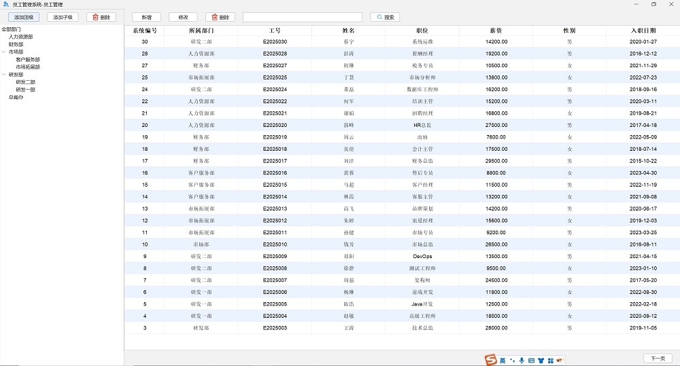Go to next page with 下一页
The height and width of the screenshot is (366, 680).
click(x=658, y=359)
